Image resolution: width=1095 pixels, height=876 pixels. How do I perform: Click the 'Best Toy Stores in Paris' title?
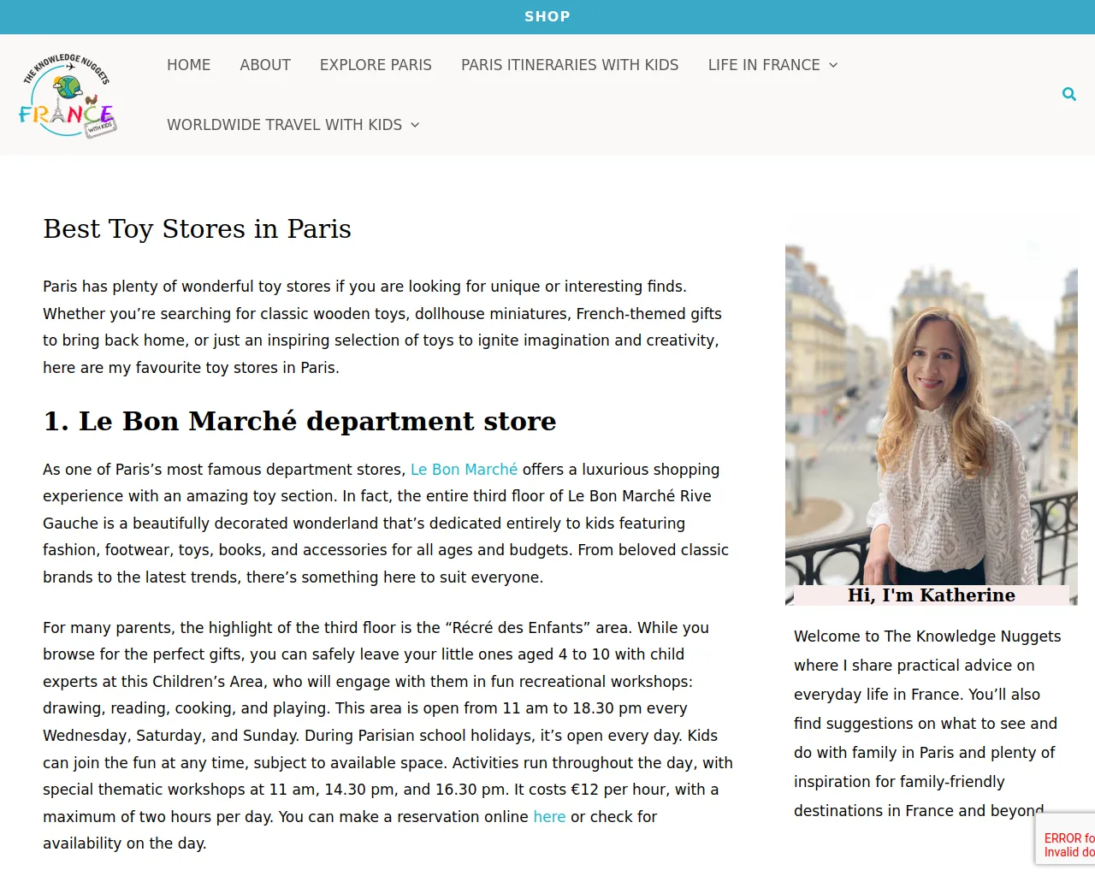pos(197,229)
